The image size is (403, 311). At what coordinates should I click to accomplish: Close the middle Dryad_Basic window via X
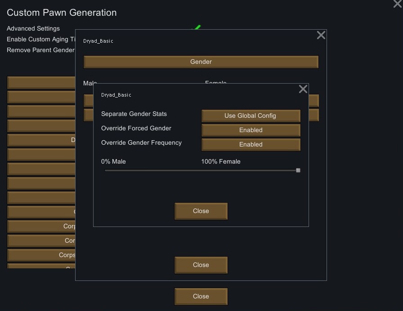321,35
